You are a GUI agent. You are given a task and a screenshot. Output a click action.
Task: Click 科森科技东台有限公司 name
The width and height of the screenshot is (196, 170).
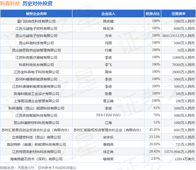pos(36,65)
